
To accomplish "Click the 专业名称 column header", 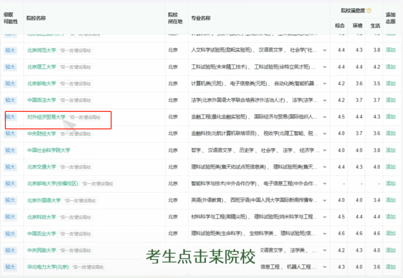I will (x=201, y=18).
